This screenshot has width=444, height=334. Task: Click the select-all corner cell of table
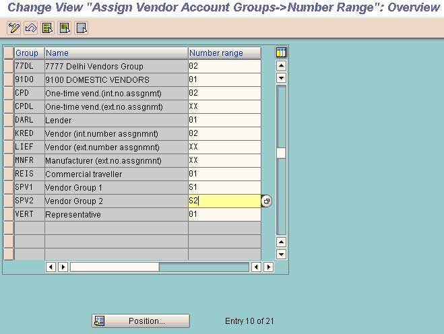pos(9,53)
